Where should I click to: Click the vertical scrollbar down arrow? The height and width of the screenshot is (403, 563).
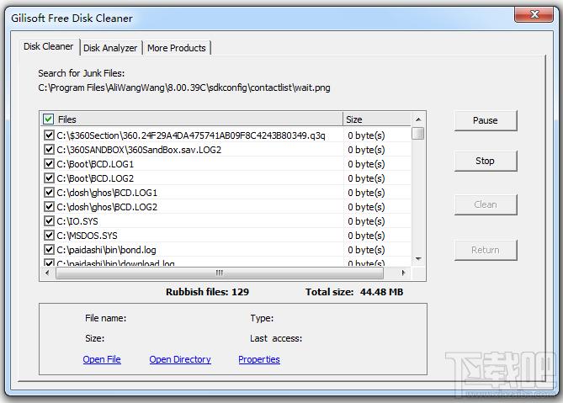pos(418,258)
